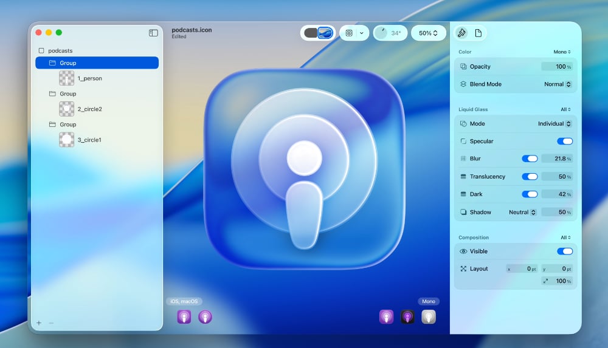Click the Opacity icon
Screen dimensions: 608x348
pos(463,67)
